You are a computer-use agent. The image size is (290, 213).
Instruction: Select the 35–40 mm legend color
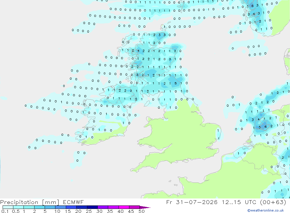point(113,207)
